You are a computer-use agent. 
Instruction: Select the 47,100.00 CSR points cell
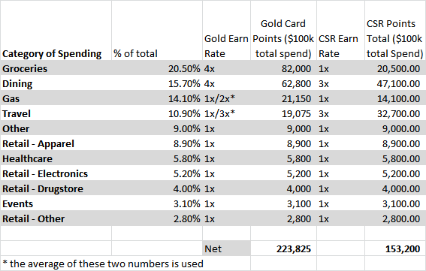coord(395,83)
